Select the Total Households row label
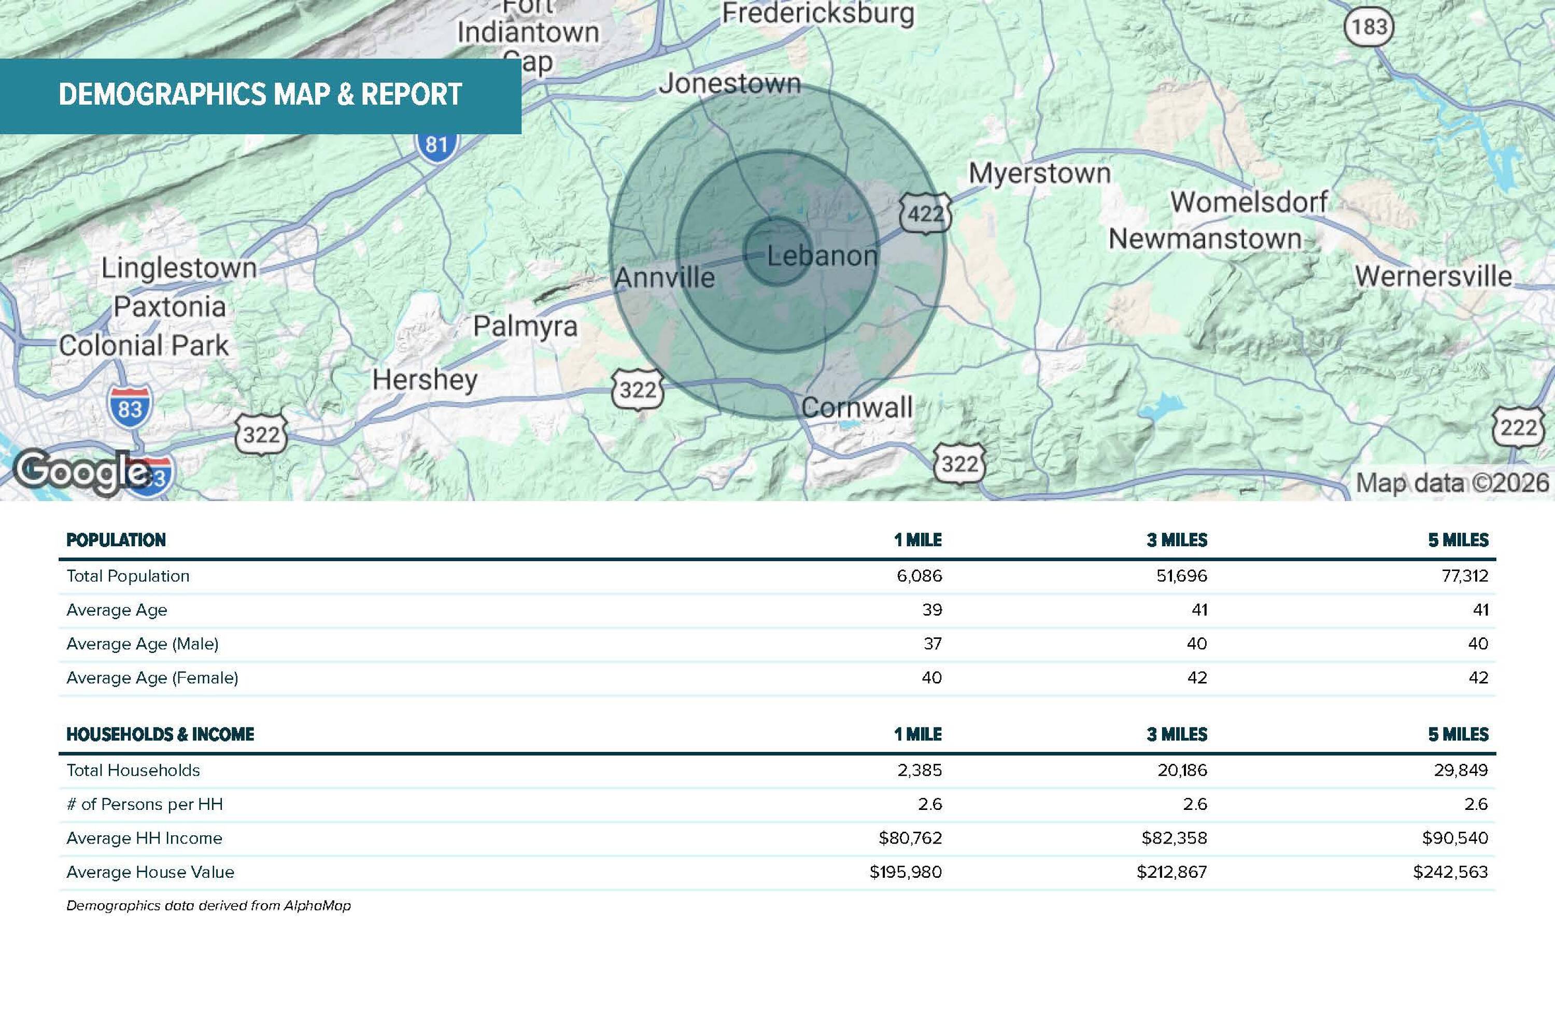 pyautogui.click(x=133, y=769)
